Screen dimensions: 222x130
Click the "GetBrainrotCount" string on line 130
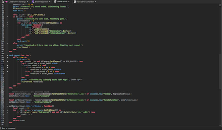coord(43,102)
